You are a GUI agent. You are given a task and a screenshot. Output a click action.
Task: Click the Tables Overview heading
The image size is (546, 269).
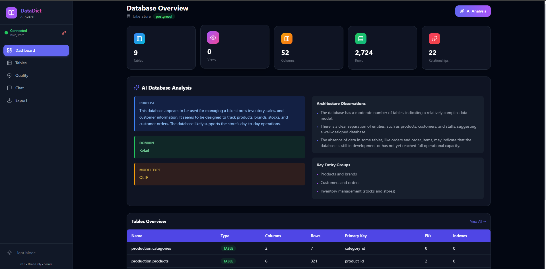149,221
